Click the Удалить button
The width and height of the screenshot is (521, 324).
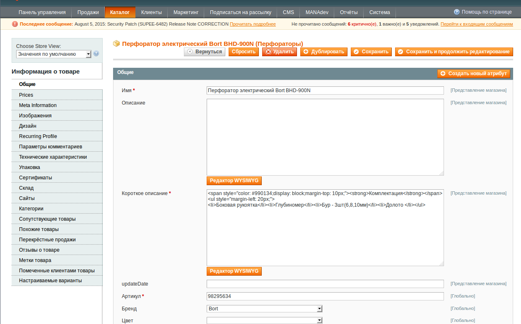280,52
